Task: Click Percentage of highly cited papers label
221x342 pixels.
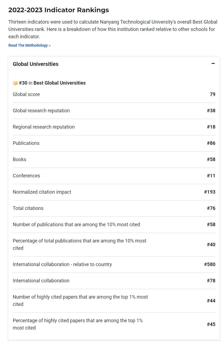Action: 78,324
